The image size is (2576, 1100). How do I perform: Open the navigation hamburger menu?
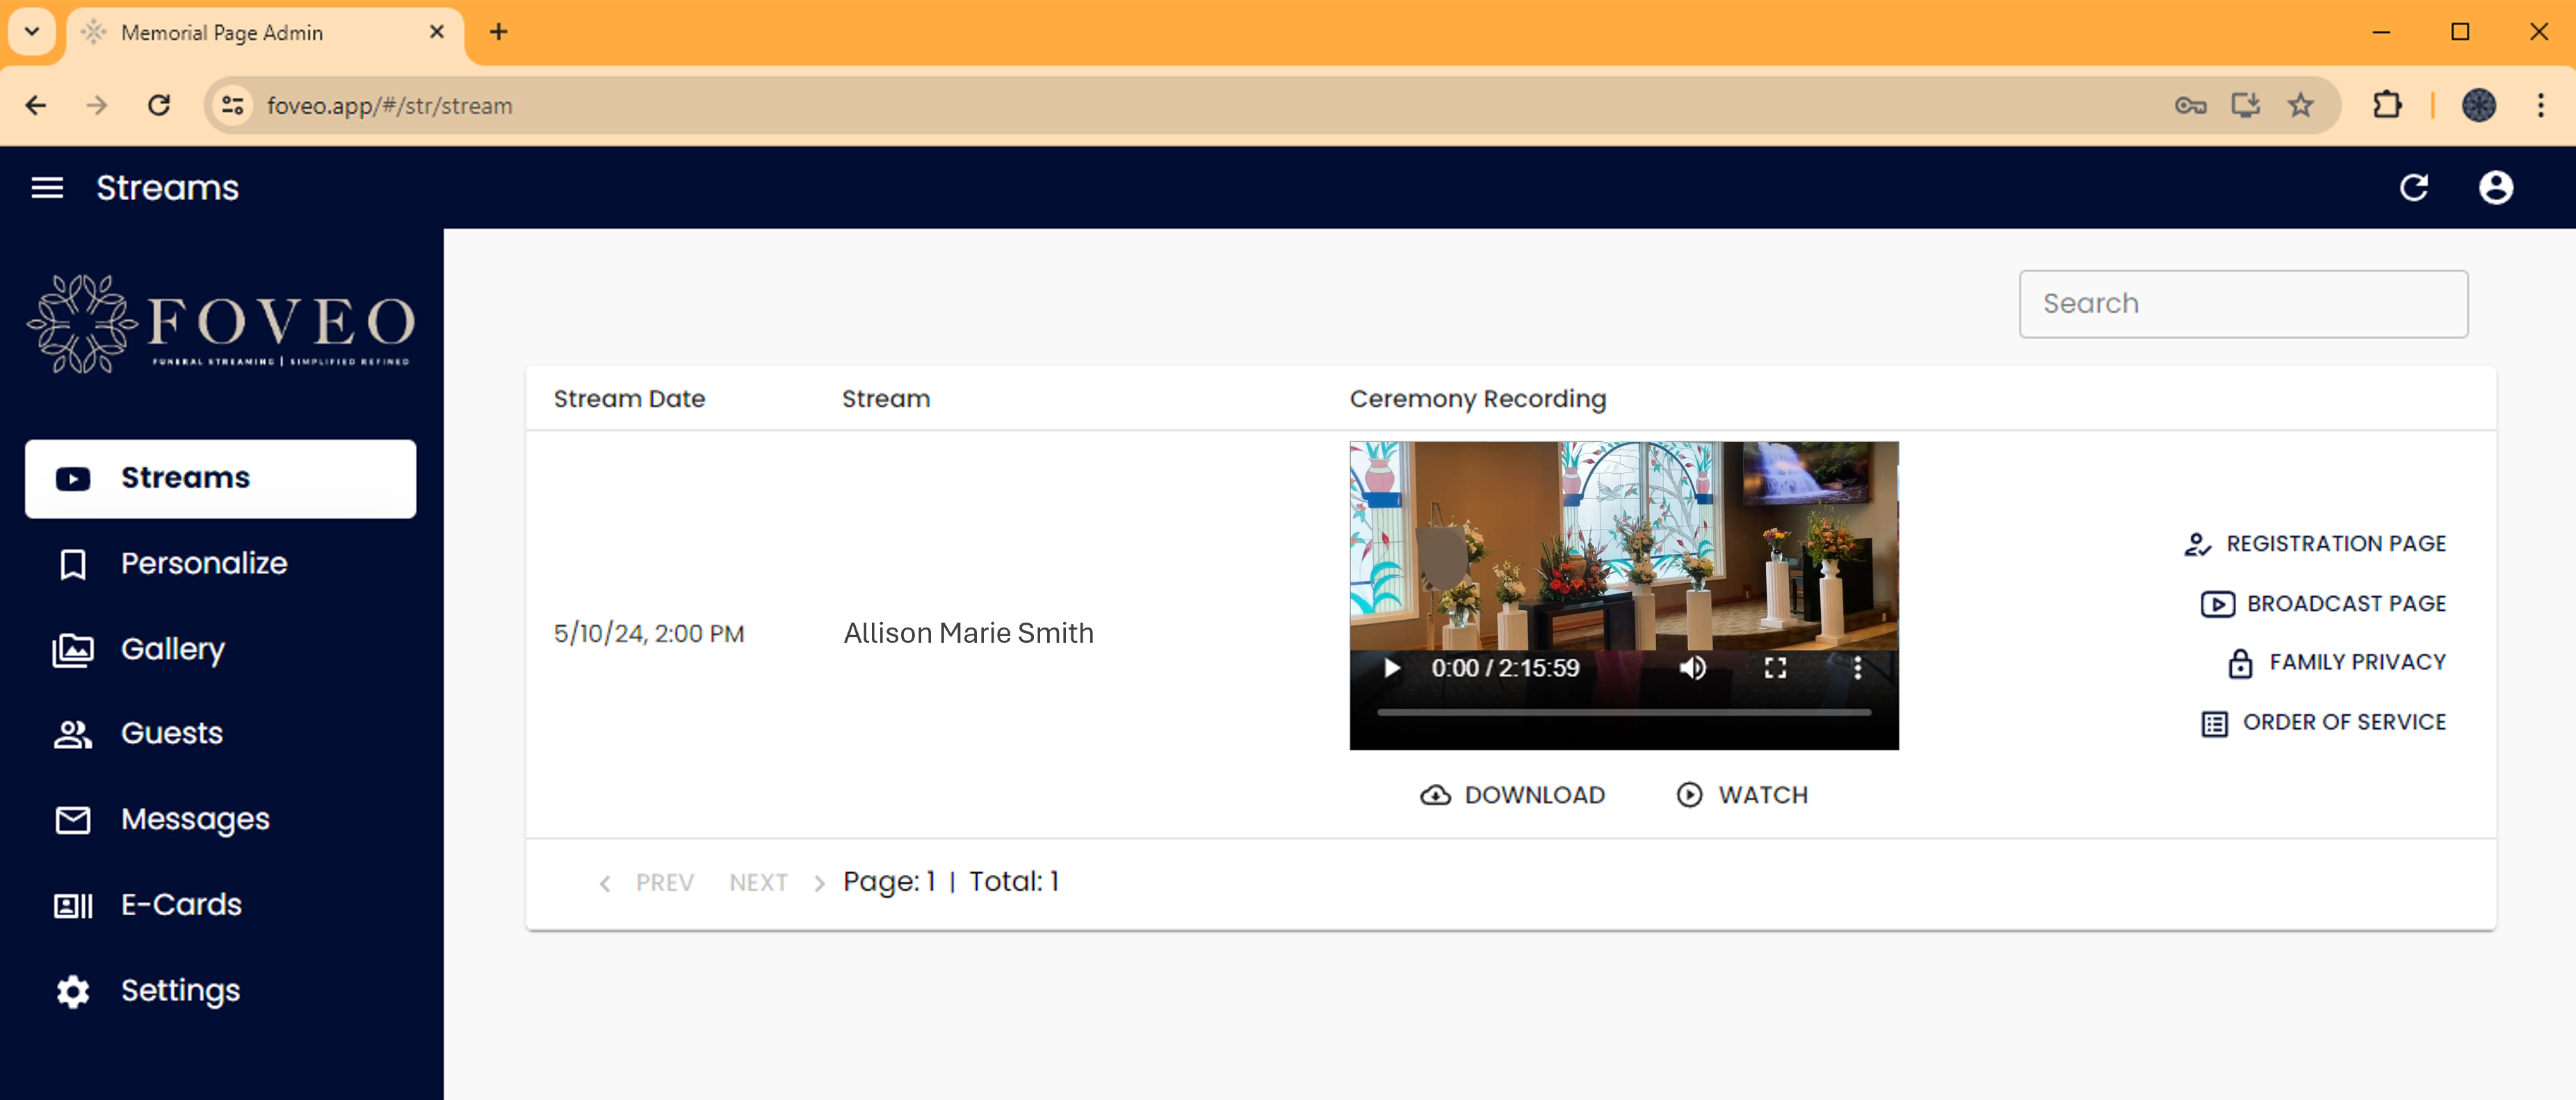point(47,188)
